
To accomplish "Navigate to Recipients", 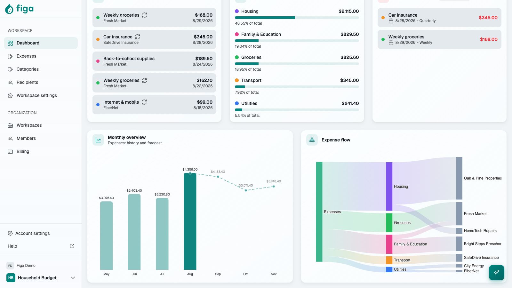I will point(41,82).
